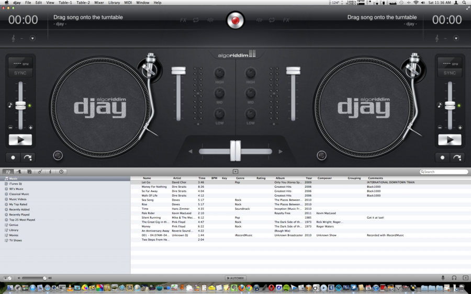The width and height of the screenshot is (471, 294).
Task: Select the artists library tab
Action: [x=19, y=172]
